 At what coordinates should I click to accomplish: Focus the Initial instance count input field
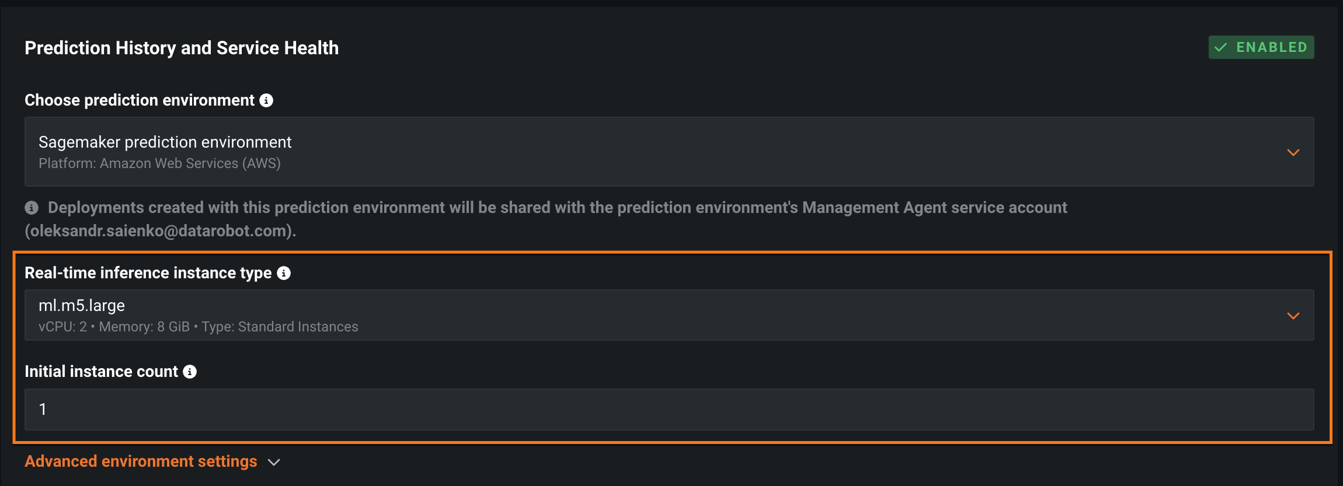[x=669, y=410]
